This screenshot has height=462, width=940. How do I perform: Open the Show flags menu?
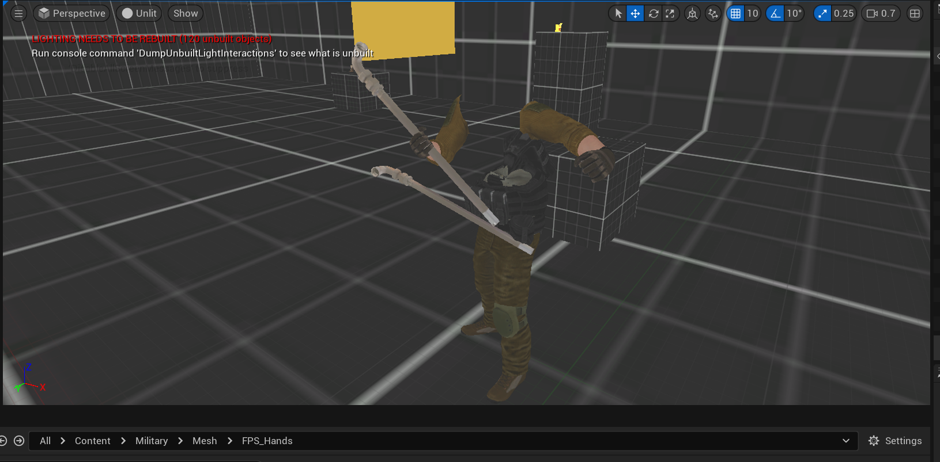click(x=186, y=13)
